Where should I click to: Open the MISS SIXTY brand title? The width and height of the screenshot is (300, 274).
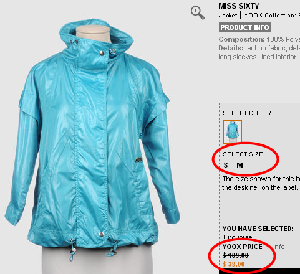[x=239, y=6]
